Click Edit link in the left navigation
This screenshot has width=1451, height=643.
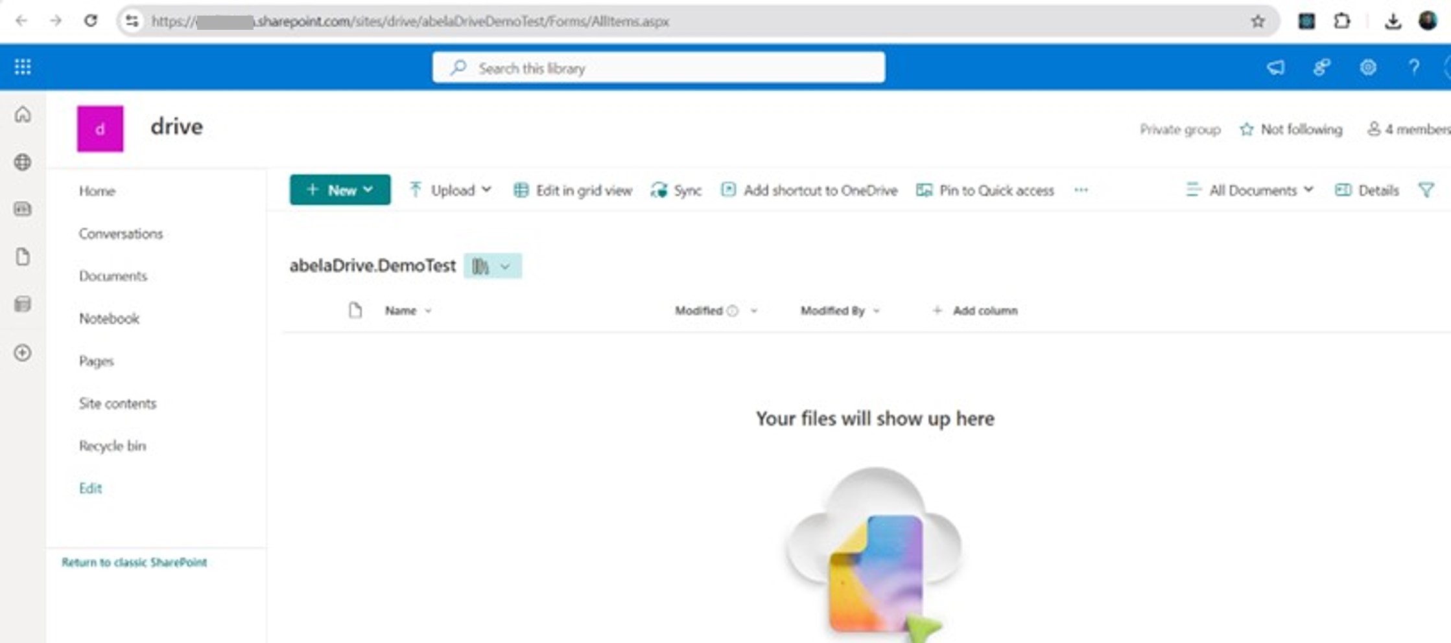pos(90,488)
